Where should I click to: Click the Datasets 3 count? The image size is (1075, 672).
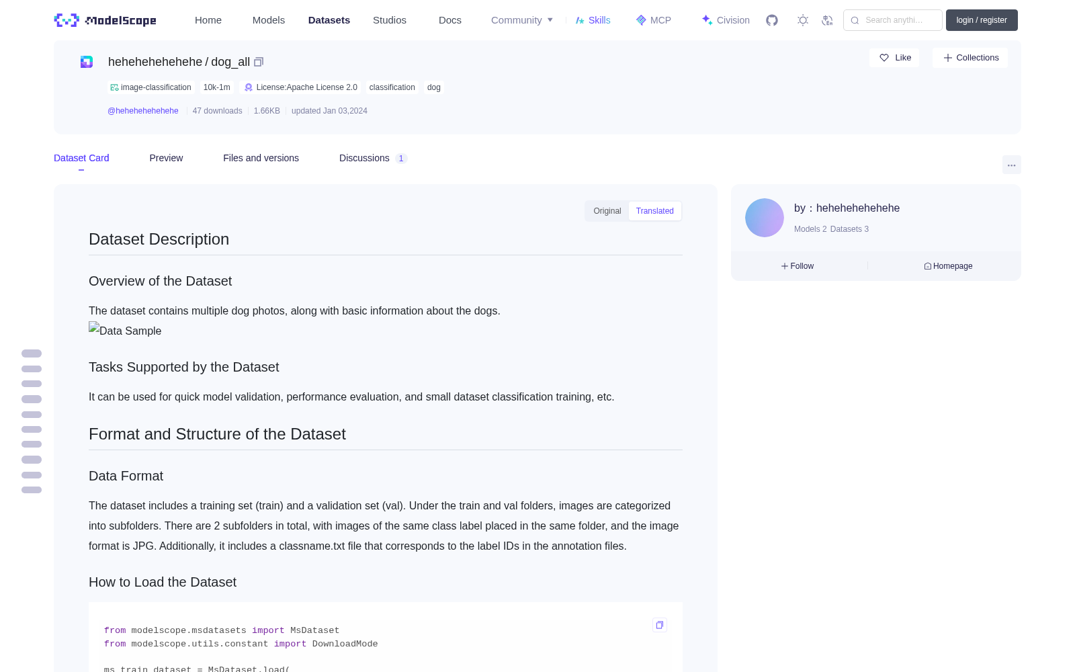click(849, 229)
